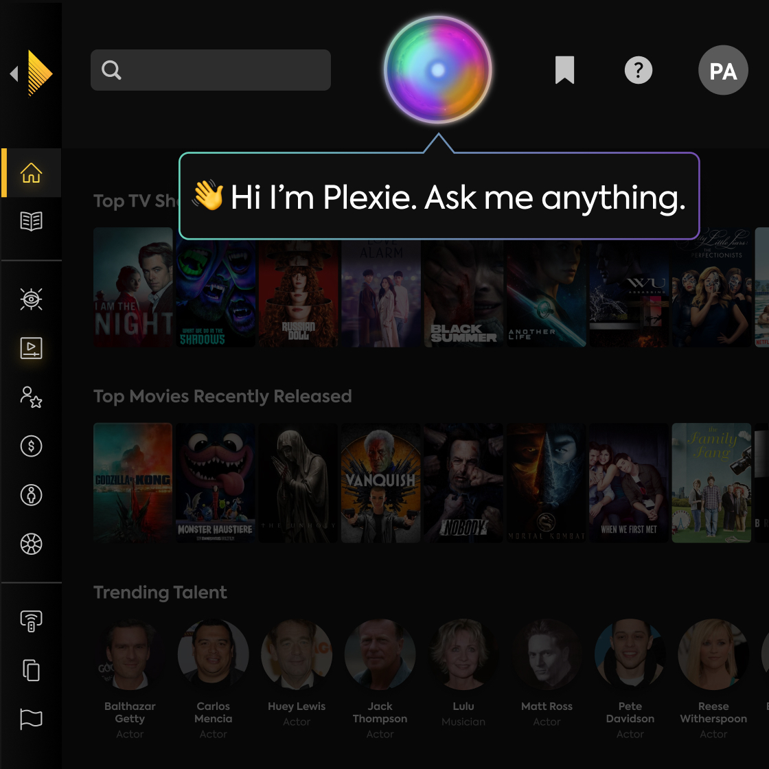The height and width of the screenshot is (769, 769).
Task: Click the Carlos Mencia name label
Action: pos(214,713)
